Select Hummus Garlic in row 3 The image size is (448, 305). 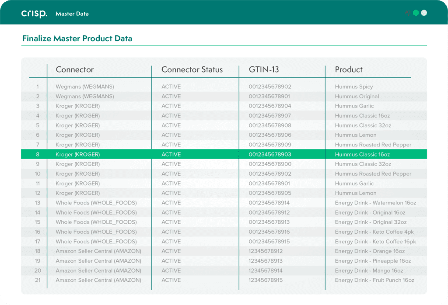click(354, 106)
